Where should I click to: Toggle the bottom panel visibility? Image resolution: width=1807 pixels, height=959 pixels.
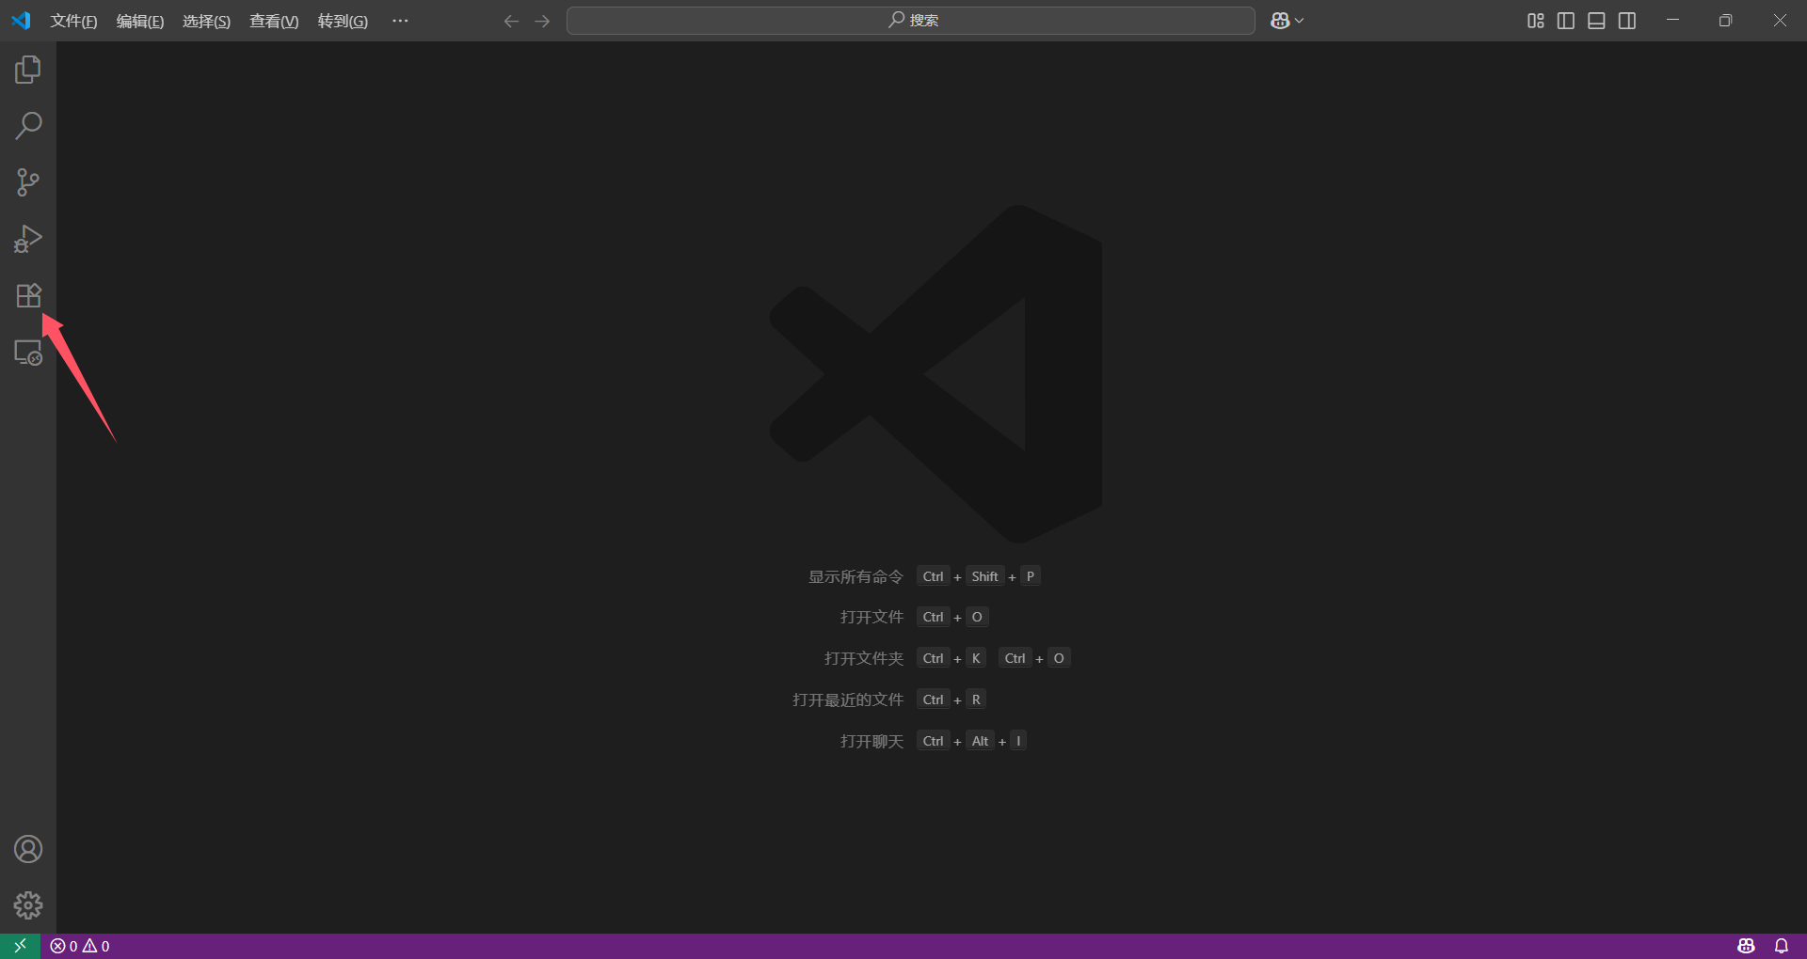click(1596, 20)
